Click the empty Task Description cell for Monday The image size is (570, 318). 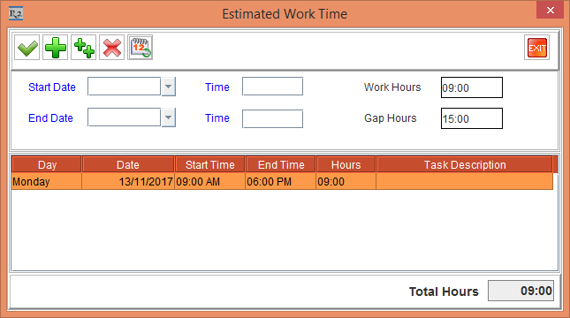tap(465, 181)
